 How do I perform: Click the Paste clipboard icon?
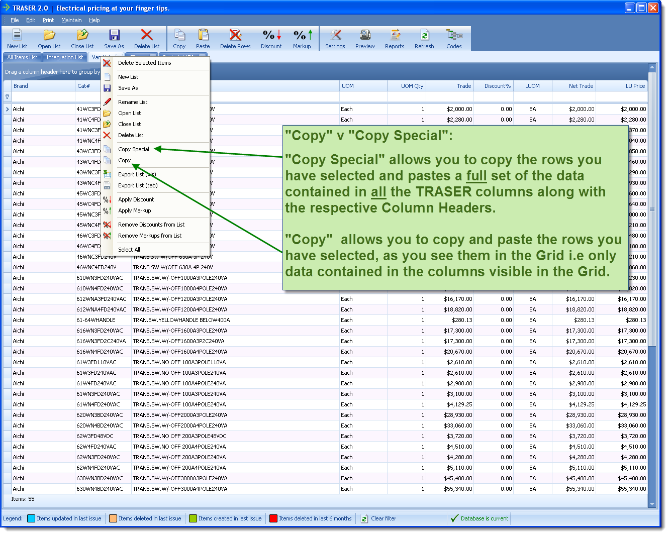coord(203,35)
